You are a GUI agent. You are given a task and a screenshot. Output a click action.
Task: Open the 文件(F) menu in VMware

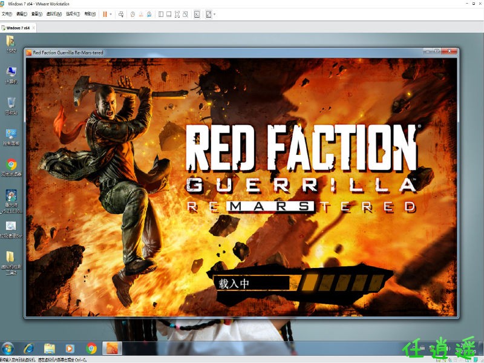coord(7,14)
